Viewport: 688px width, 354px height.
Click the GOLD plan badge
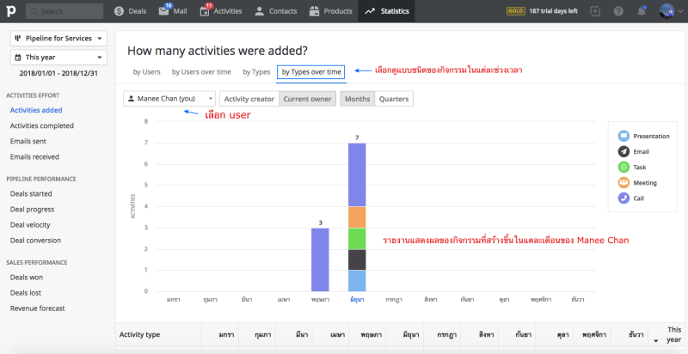pyautogui.click(x=516, y=11)
